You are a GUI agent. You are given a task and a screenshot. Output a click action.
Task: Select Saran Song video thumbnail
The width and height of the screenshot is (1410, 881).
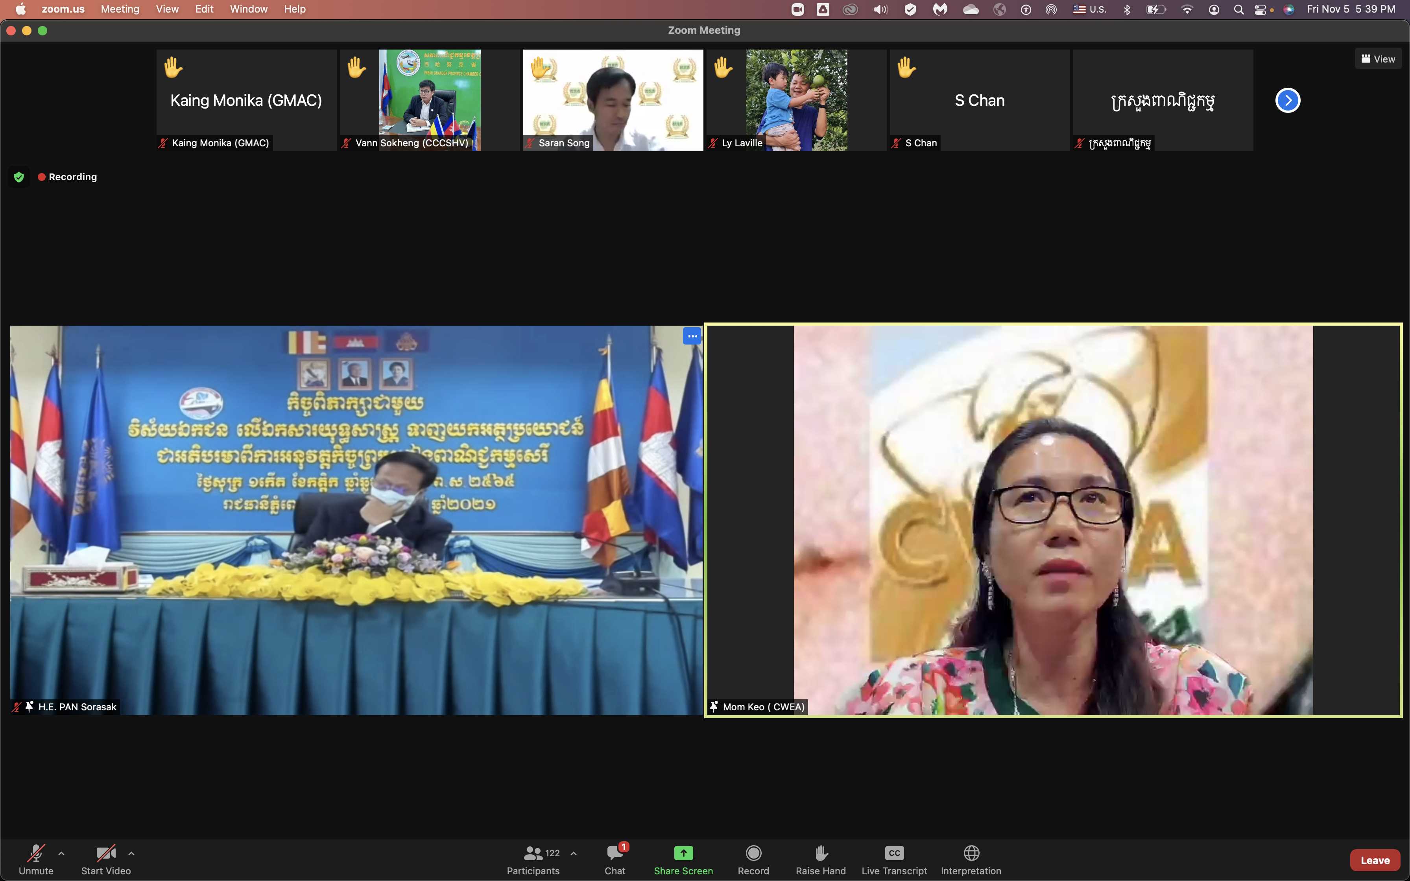613,100
